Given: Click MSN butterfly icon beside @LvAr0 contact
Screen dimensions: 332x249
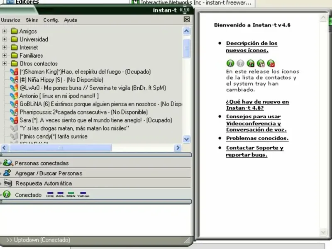Looking at the screenshot, I should click(14, 88).
